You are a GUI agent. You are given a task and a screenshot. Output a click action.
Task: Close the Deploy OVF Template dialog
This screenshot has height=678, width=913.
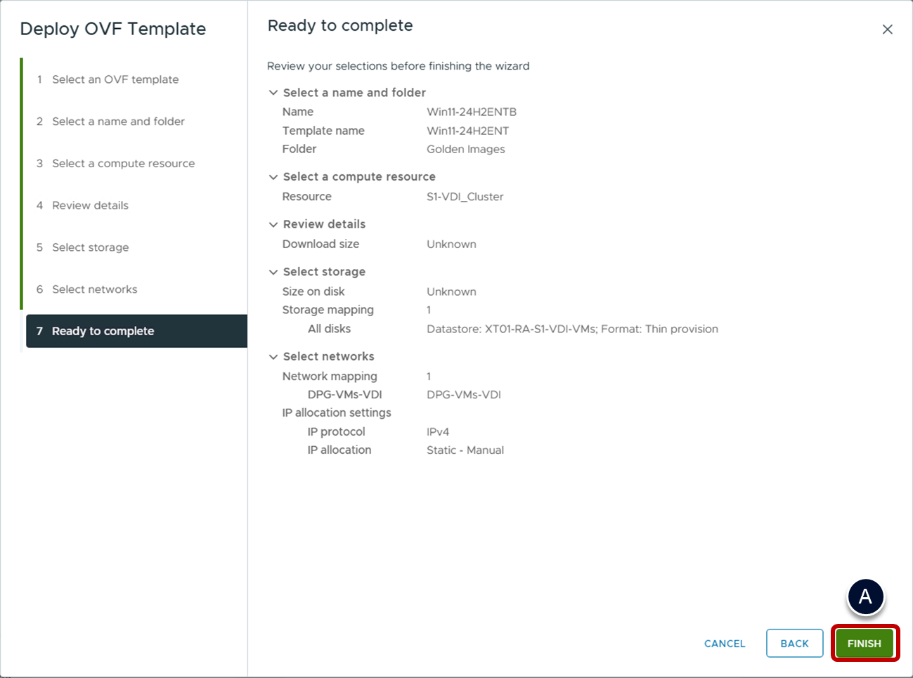[887, 30]
